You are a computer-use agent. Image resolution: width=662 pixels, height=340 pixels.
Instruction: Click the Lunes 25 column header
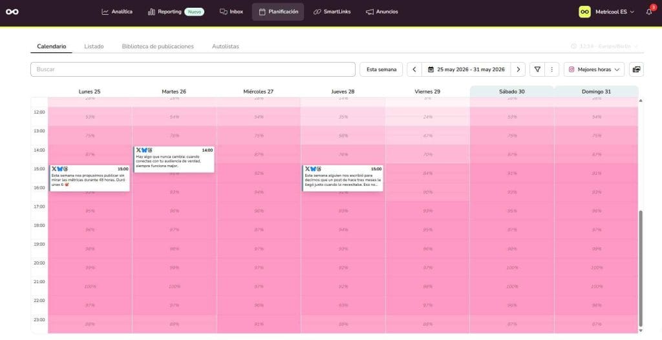pyautogui.click(x=89, y=92)
